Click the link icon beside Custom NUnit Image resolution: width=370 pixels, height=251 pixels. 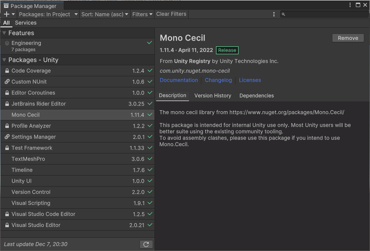coord(7,82)
